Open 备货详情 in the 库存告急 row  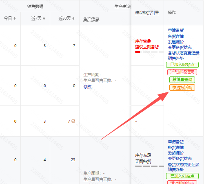(x=176, y=36)
